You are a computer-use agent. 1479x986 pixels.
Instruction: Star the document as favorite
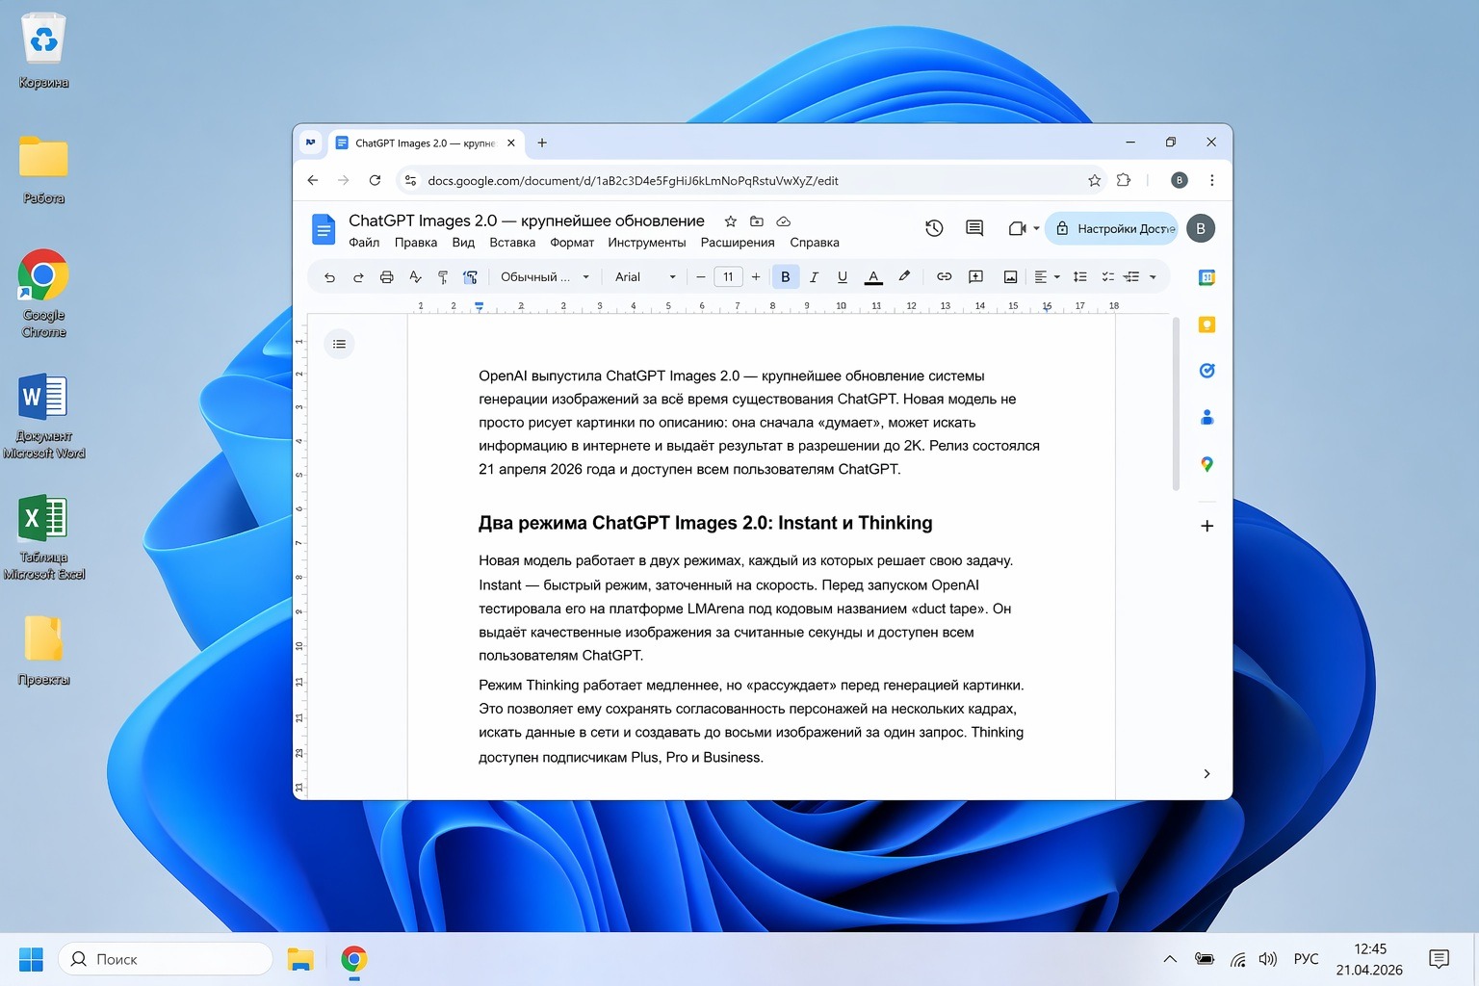pos(730,221)
